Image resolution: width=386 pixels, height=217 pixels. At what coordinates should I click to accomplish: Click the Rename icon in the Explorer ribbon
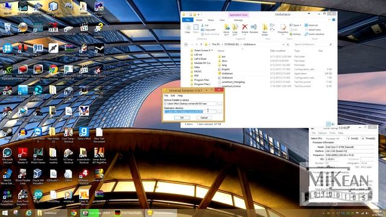click(254, 27)
